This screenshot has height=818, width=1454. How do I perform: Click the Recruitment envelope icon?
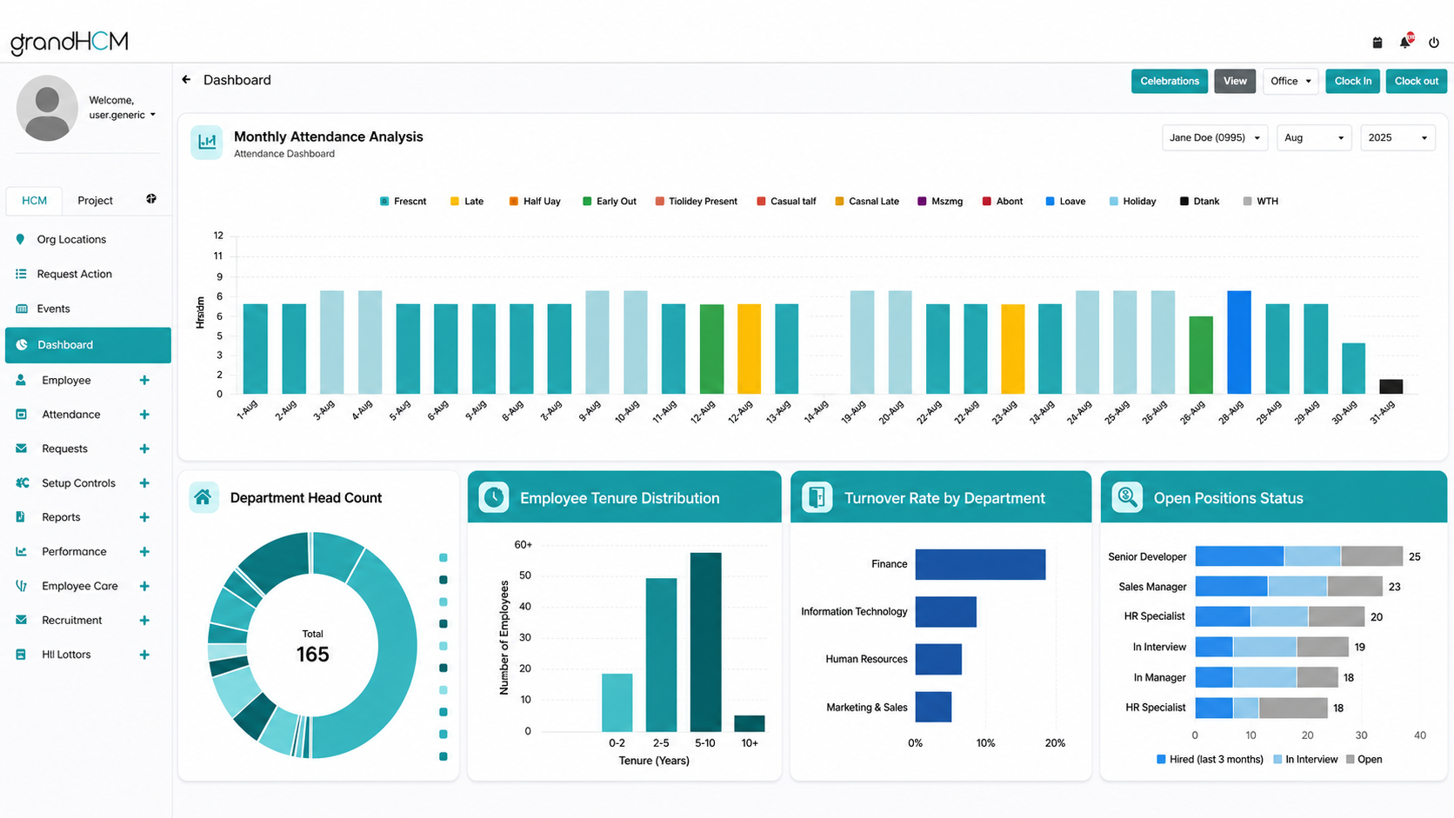click(21, 620)
